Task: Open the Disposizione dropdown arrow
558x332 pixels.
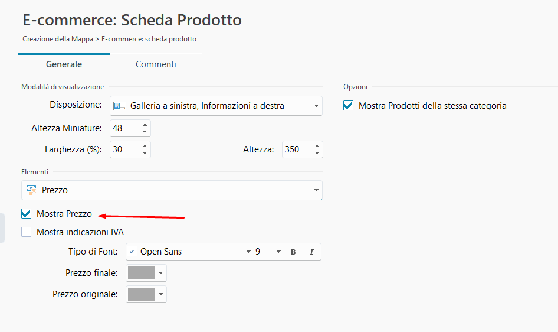Action: point(316,106)
